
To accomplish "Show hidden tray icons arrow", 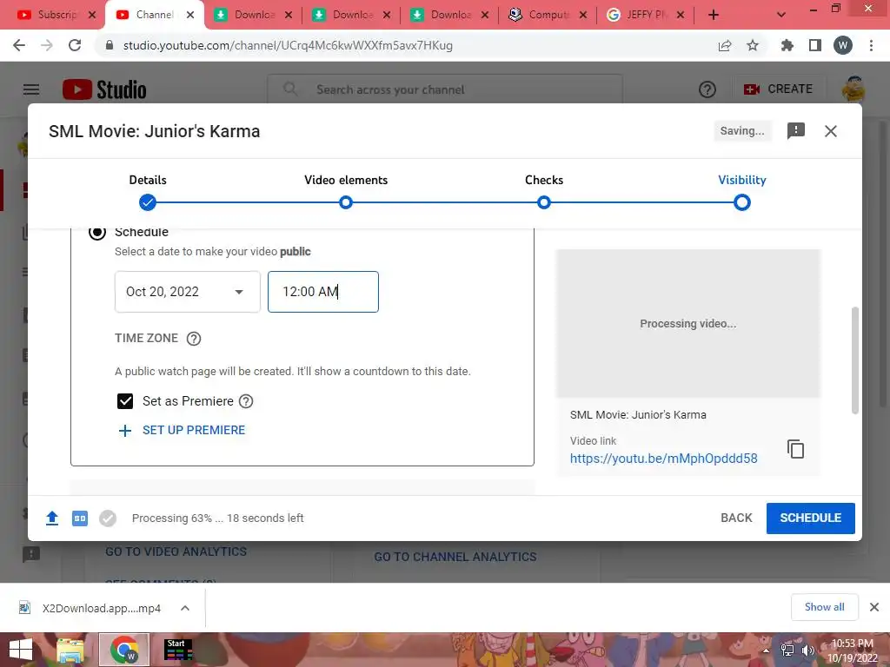I will (x=767, y=650).
